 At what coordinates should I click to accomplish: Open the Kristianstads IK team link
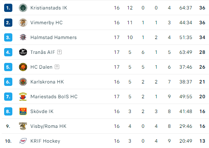49,8
